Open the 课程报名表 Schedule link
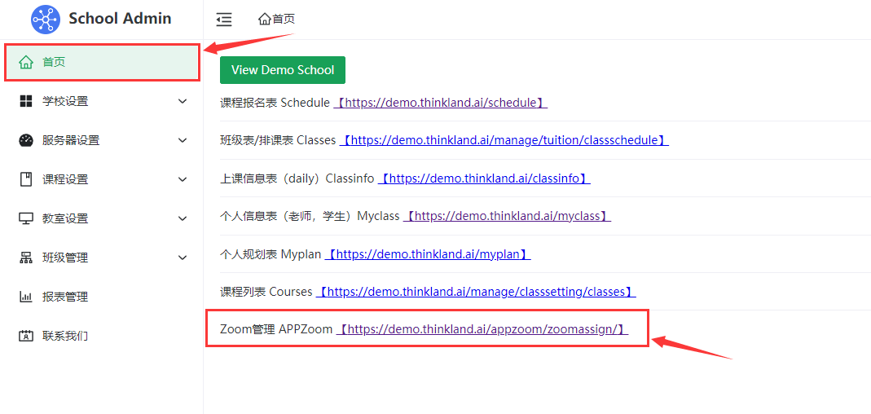The width and height of the screenshot is (871, 414). click(x=440, y=103)
